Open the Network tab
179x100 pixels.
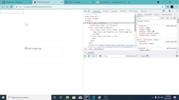pyautogui.click(x=123, y=11)
